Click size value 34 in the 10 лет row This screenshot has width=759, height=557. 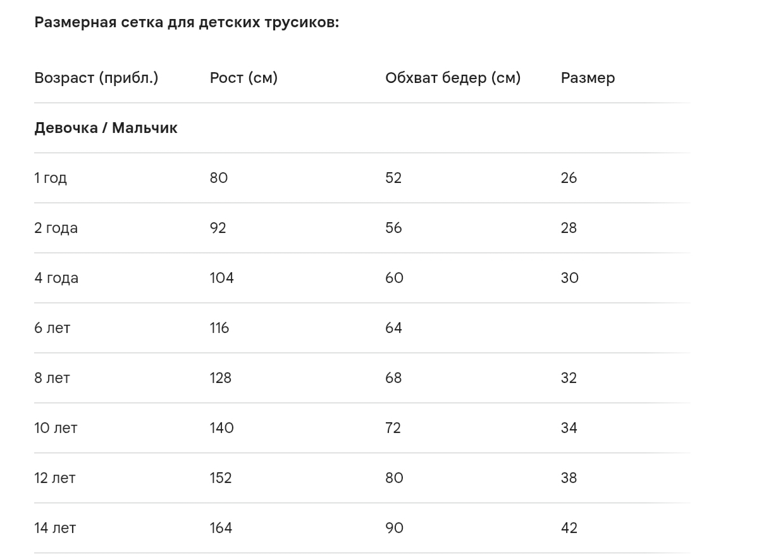click(569, 428)
